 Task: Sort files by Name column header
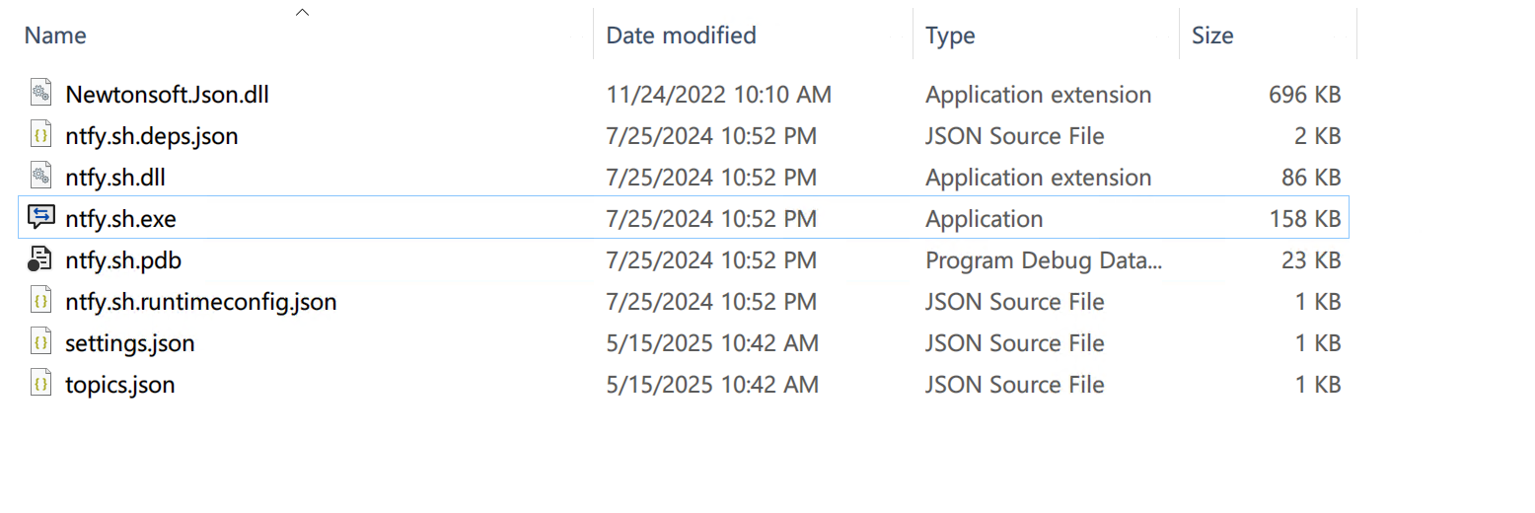click(55, 36)
